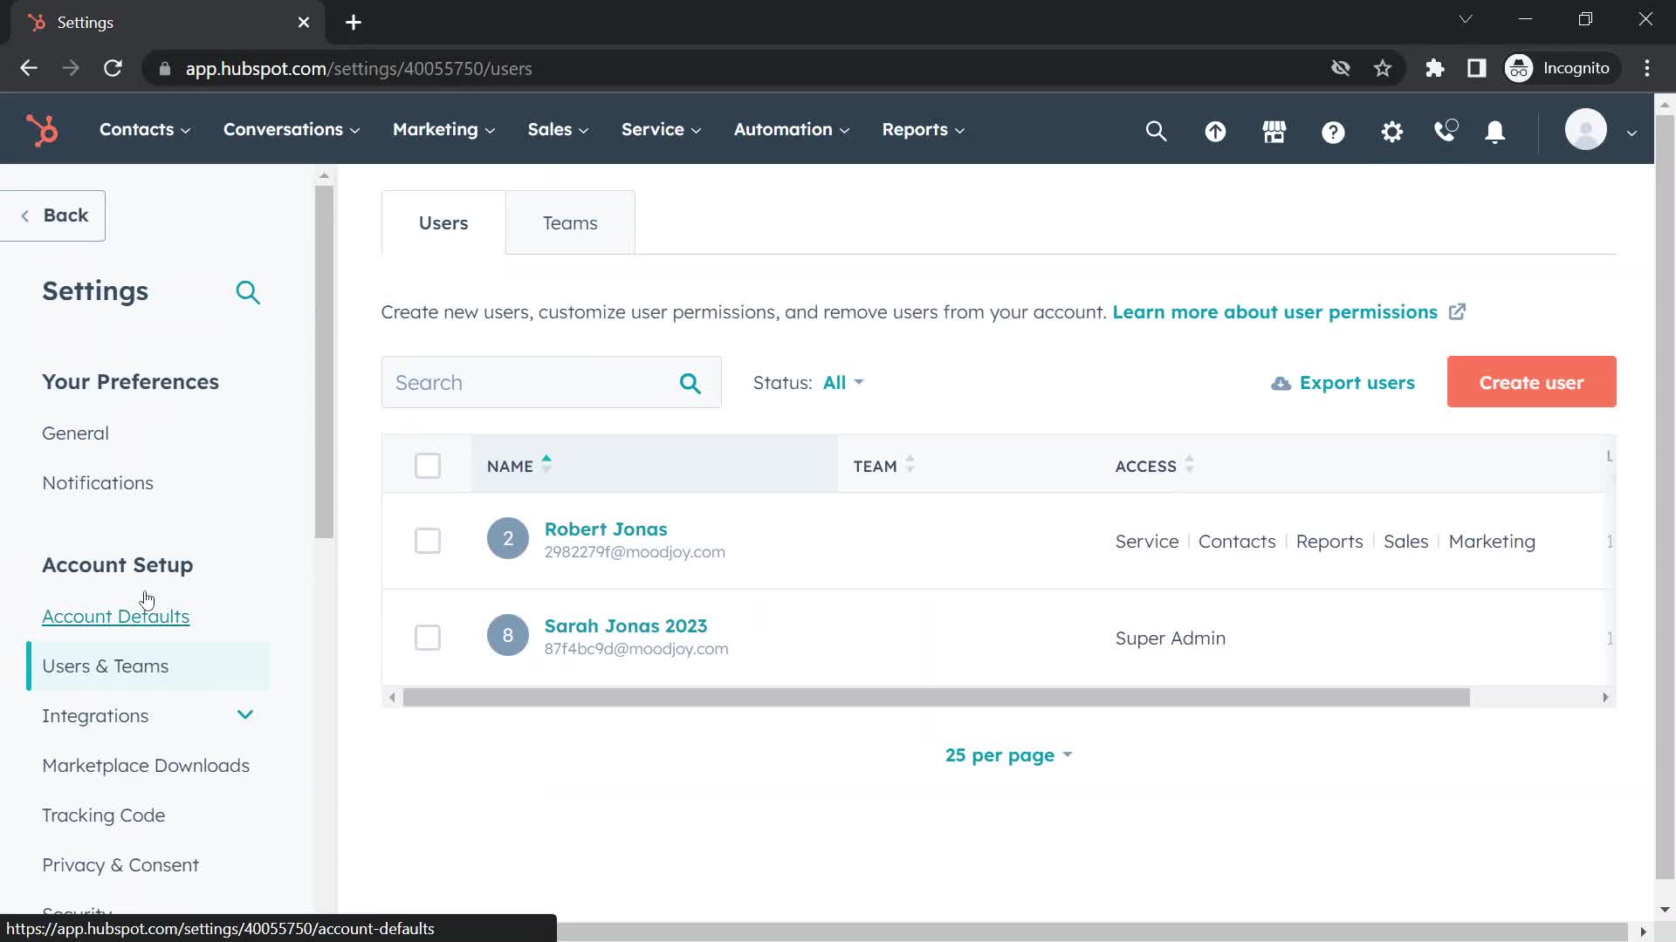
Task: Click the Contacts navigation icon
Action: pyautogui.click(x=137, y=130)
